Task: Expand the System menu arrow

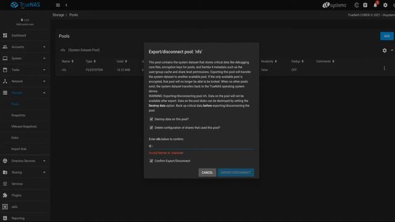Action: [x=44, y=58]
